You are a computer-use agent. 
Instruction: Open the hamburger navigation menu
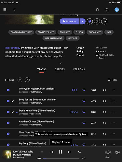click(5, 10)
